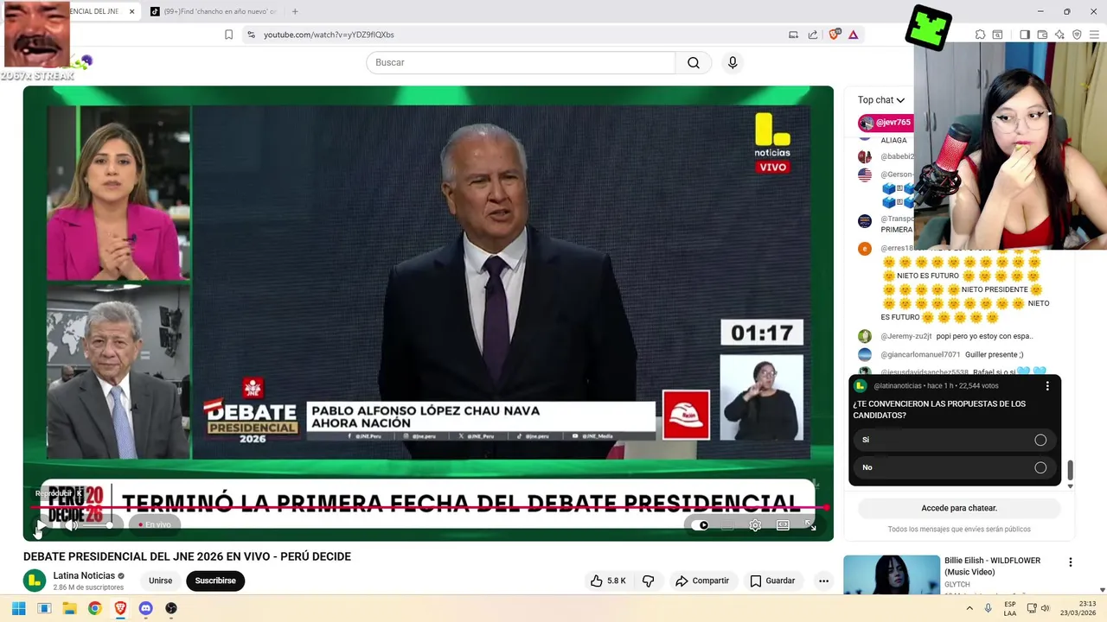Open more actions ellipsis below video

click(x=823, y=581)
